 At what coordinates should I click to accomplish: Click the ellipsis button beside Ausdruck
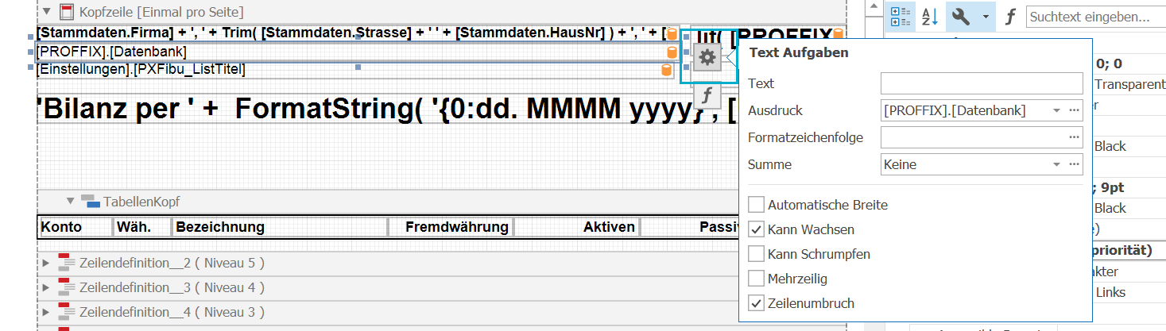(x=1074, y=110)
